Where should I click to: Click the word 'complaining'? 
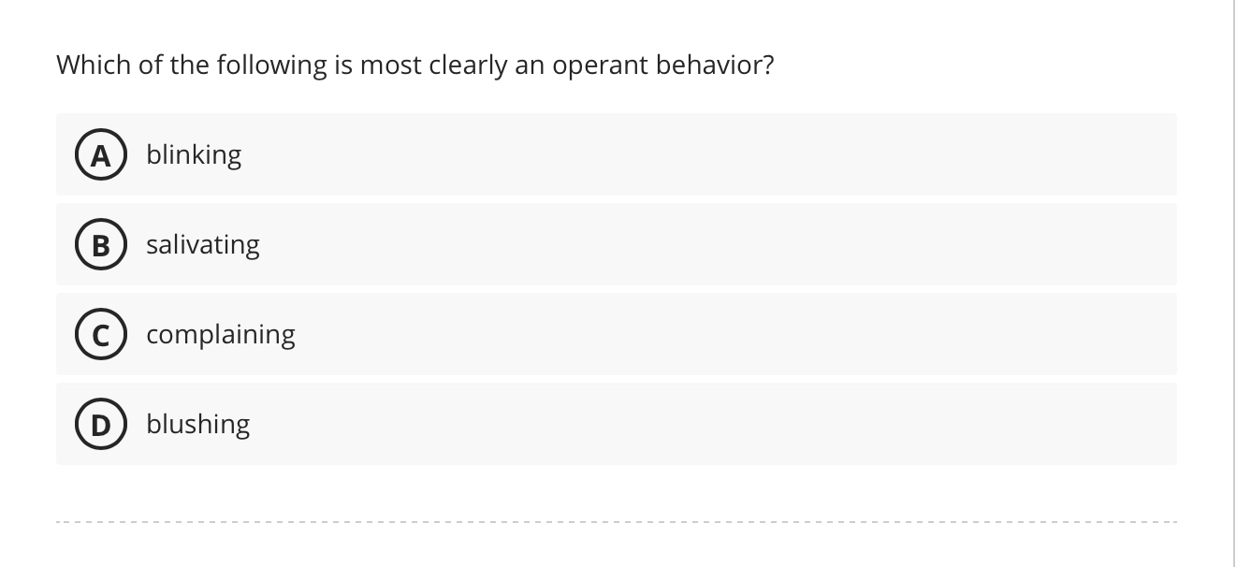221,334
